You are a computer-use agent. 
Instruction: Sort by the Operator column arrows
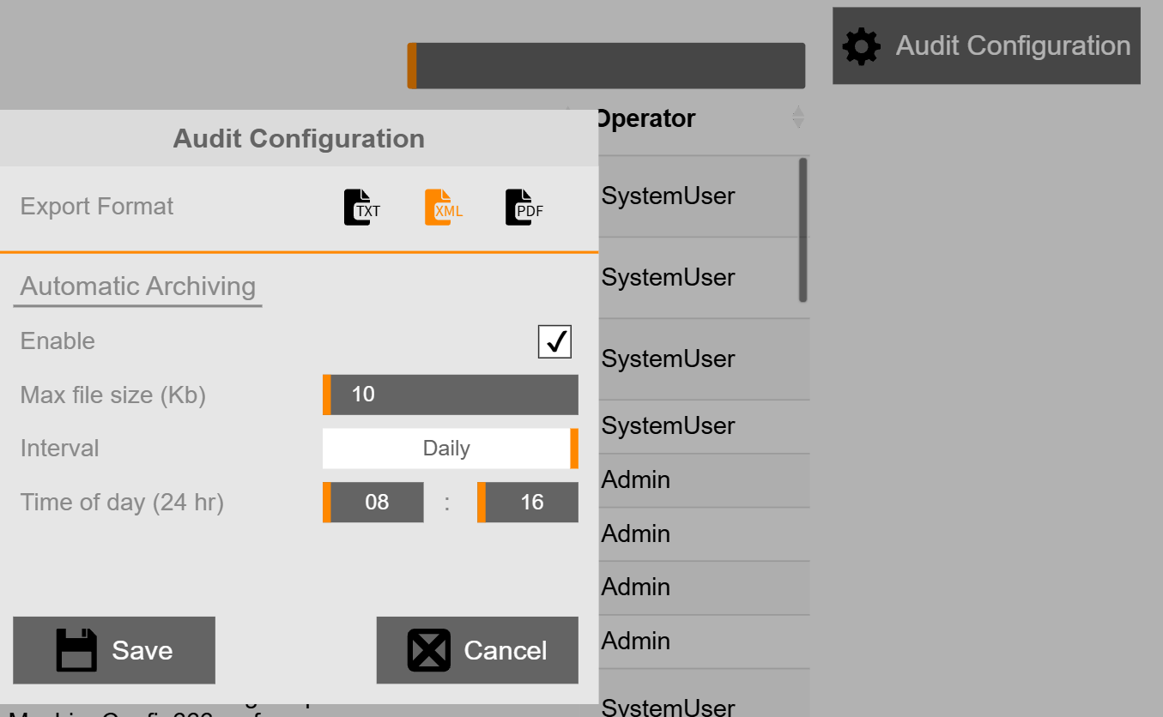[798, 117]
